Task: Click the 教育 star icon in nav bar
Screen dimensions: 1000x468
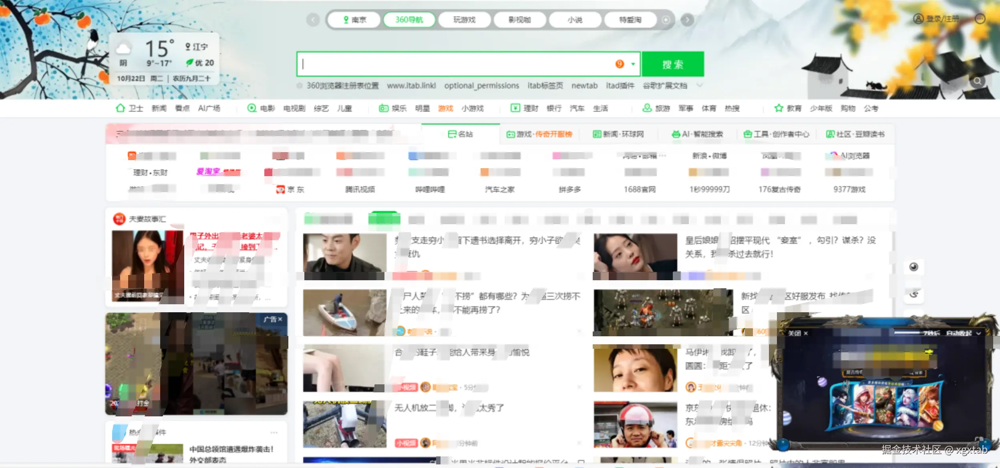Action: tap(778, 108)
